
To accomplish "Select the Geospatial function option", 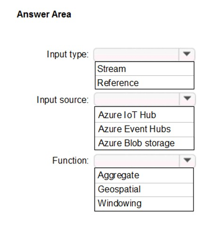I will 144,189.
